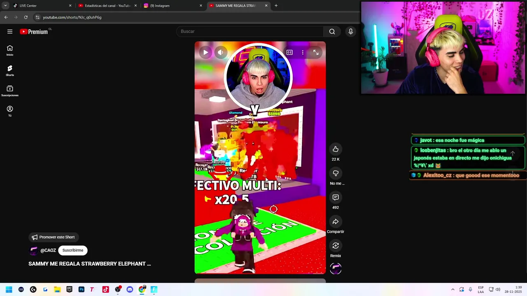Open the Windows Start menu
Viewport: 527px width, 296px height.
point(9,289)
